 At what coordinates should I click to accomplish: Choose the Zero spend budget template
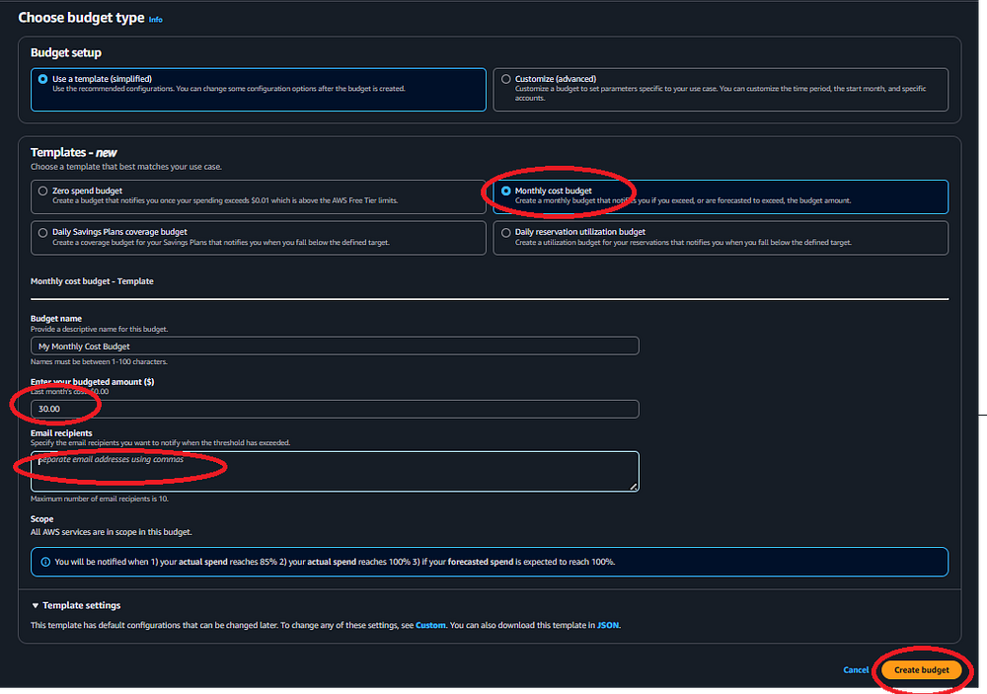point(42,191)
